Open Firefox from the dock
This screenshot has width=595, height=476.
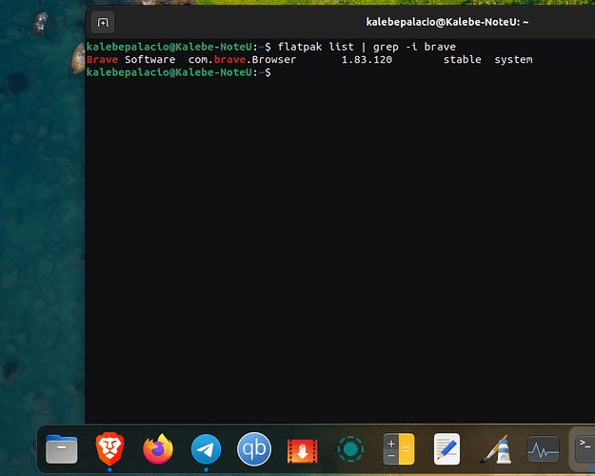158,447
